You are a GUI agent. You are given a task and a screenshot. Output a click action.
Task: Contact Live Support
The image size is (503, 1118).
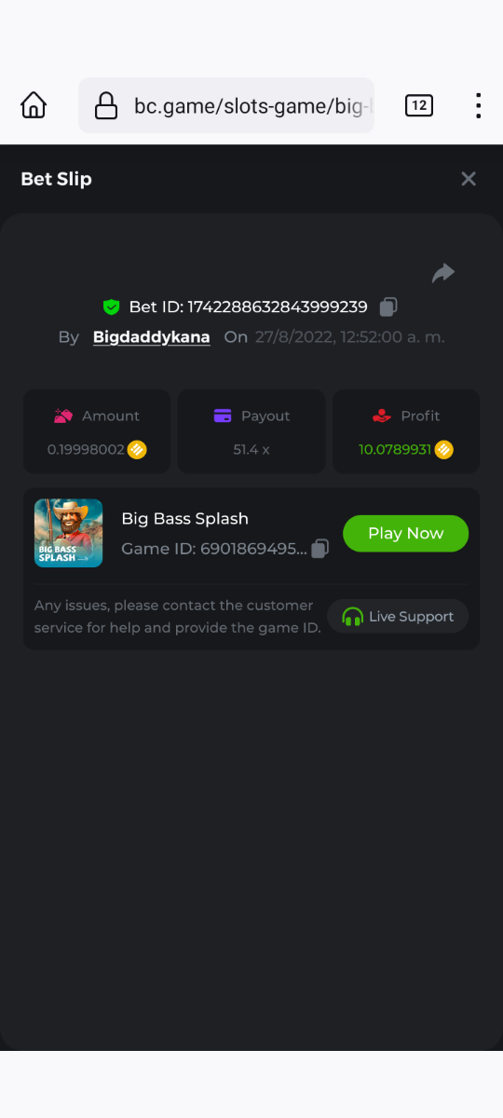398,616
